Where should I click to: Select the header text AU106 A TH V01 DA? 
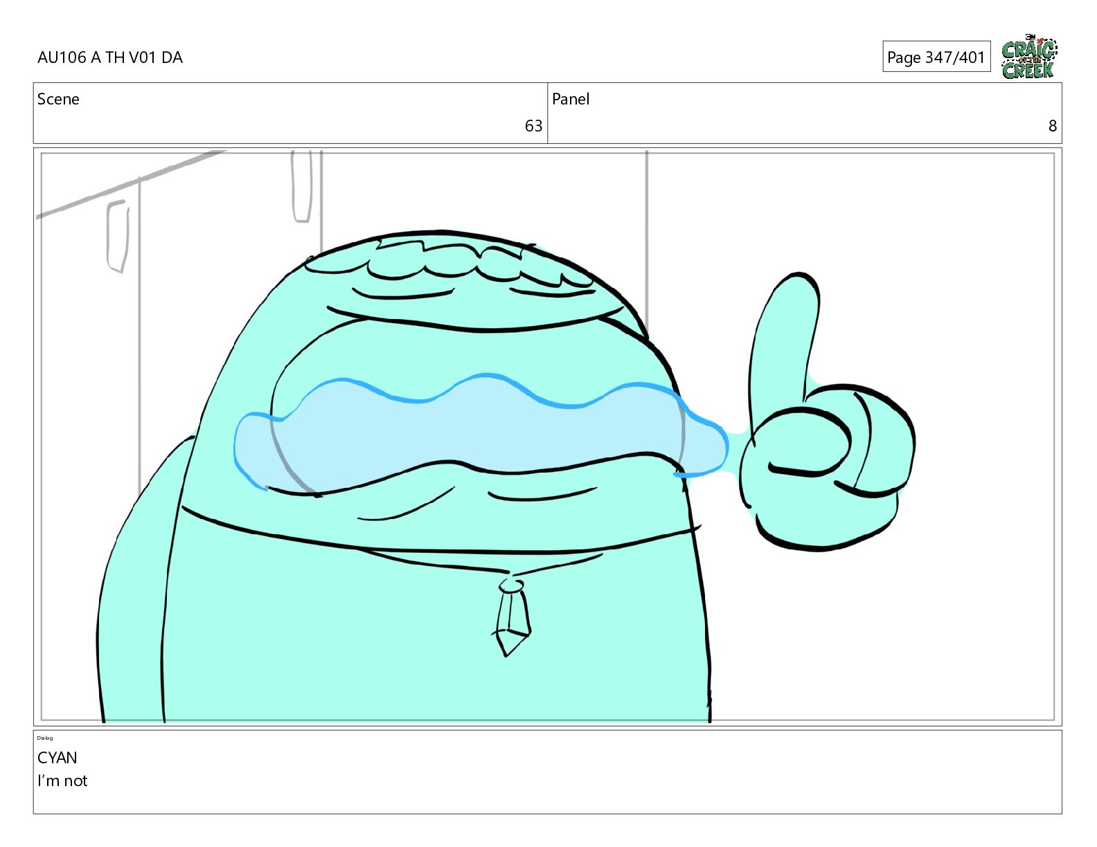110,57
